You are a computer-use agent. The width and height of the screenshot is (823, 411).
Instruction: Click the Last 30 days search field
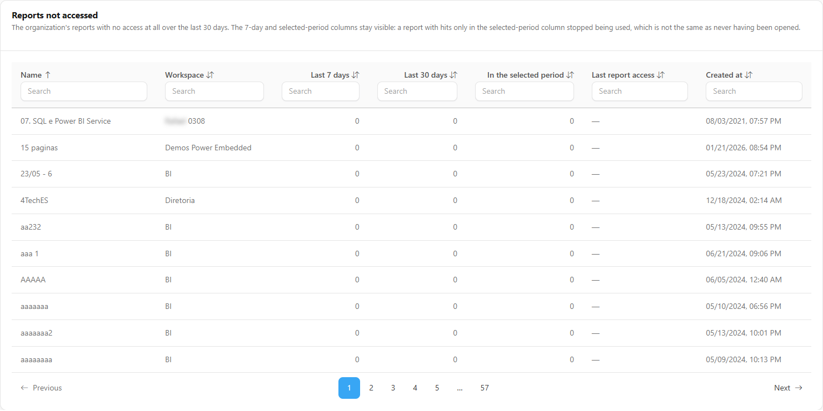(417, 92)
